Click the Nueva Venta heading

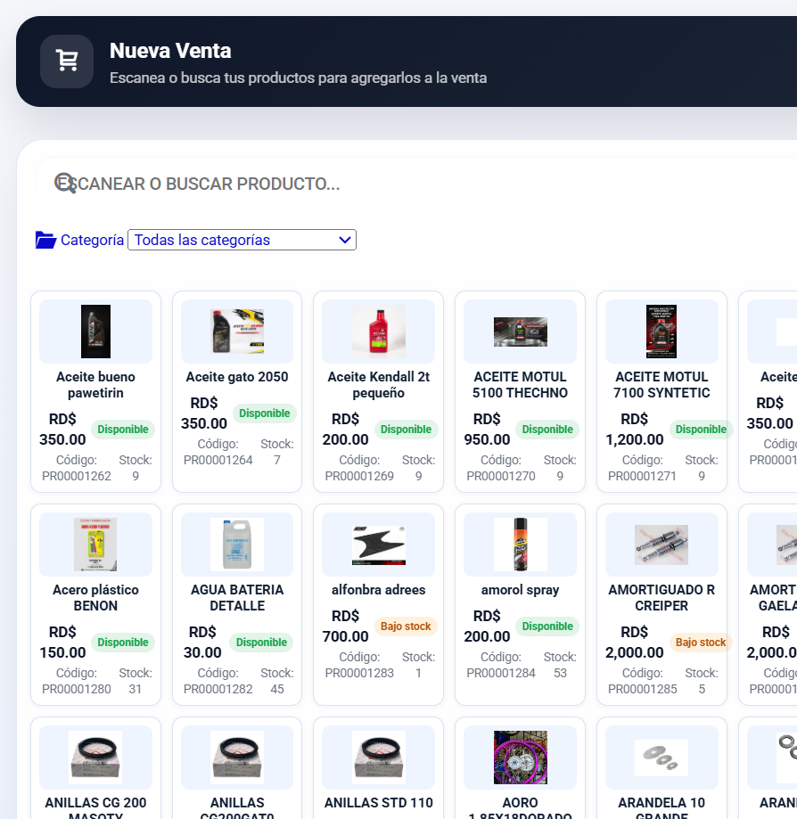pos(170,51)
